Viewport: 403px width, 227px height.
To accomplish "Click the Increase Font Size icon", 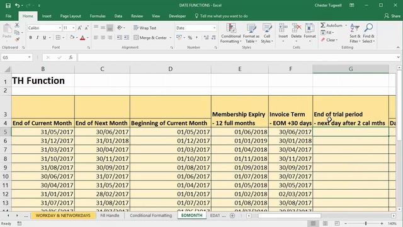I will (80, 28).
